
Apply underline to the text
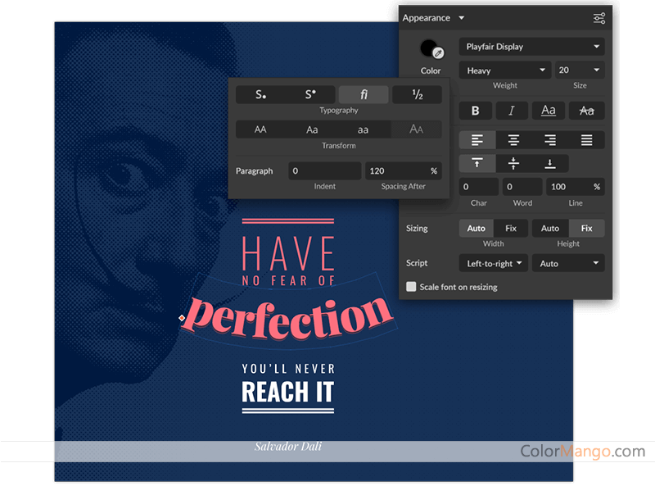tap(549, 111)
